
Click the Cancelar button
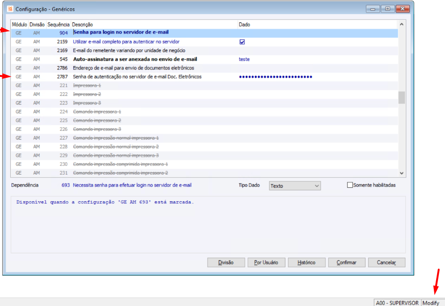[x=387, y=262]
